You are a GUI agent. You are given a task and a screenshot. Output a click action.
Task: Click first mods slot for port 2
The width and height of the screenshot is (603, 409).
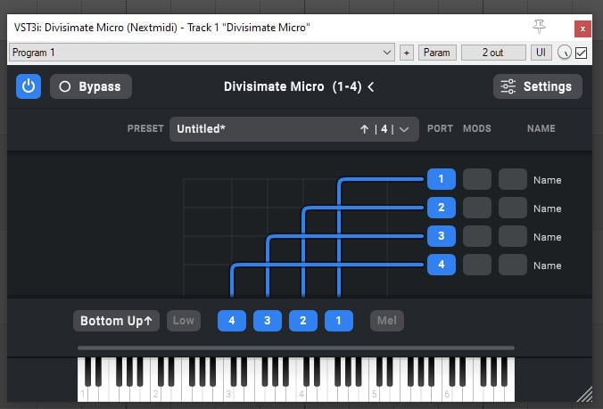tap(477, 208)
